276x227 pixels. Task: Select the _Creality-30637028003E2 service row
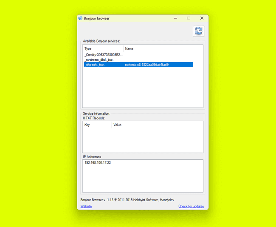[x=103, y=55]
